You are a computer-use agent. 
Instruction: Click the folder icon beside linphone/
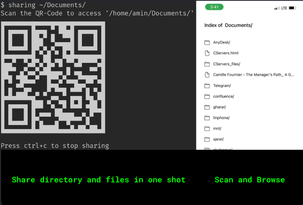[207, 118]
